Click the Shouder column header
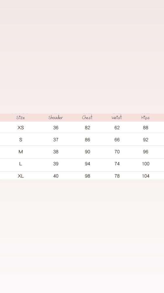 click(x=55, y=117)
